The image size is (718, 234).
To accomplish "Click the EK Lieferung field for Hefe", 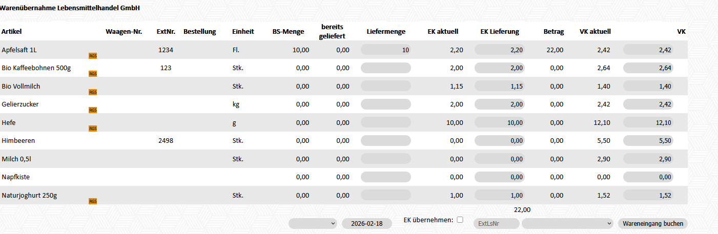I will [500, 122].
